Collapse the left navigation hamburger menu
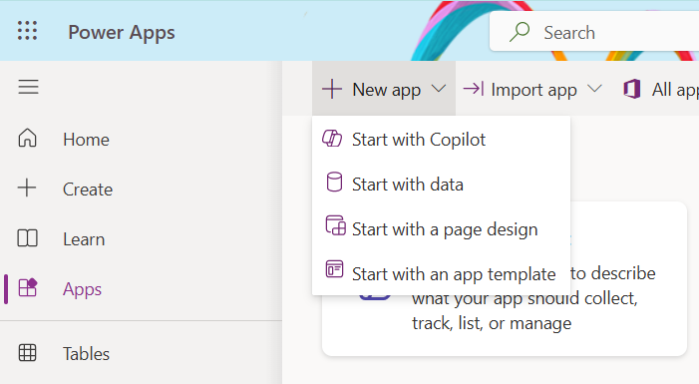 (x=28, y=87)
